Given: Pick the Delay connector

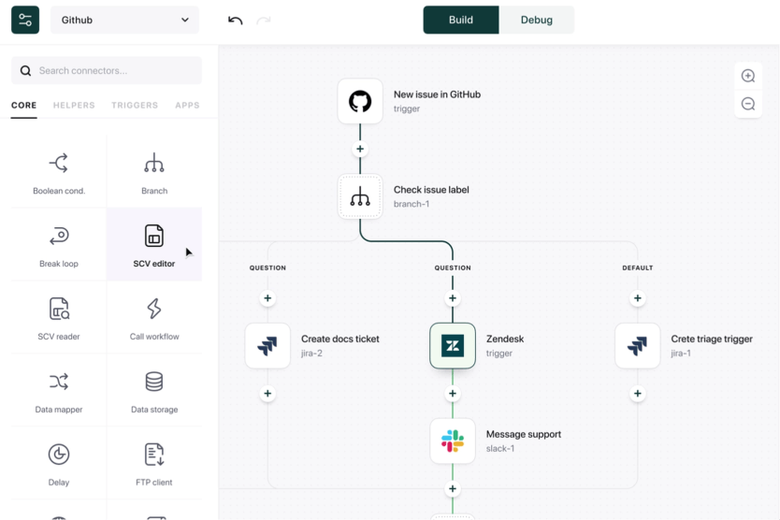Looking at the screenshot, I should (59, 463).
